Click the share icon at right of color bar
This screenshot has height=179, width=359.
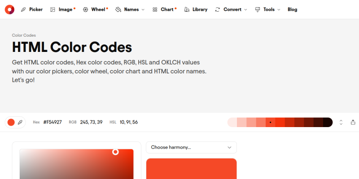[353, 122]
